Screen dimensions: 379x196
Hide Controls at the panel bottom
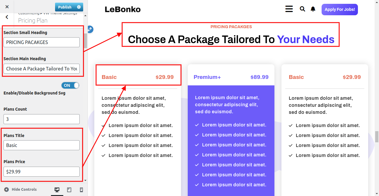(x=21, y=190)
